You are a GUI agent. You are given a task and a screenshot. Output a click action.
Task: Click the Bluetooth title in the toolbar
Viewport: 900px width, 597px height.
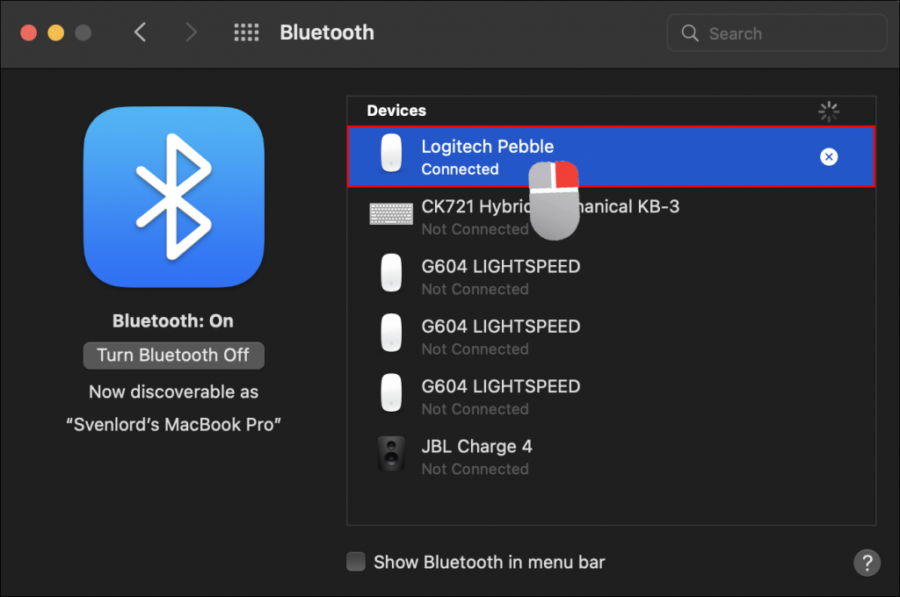(326, 32)
